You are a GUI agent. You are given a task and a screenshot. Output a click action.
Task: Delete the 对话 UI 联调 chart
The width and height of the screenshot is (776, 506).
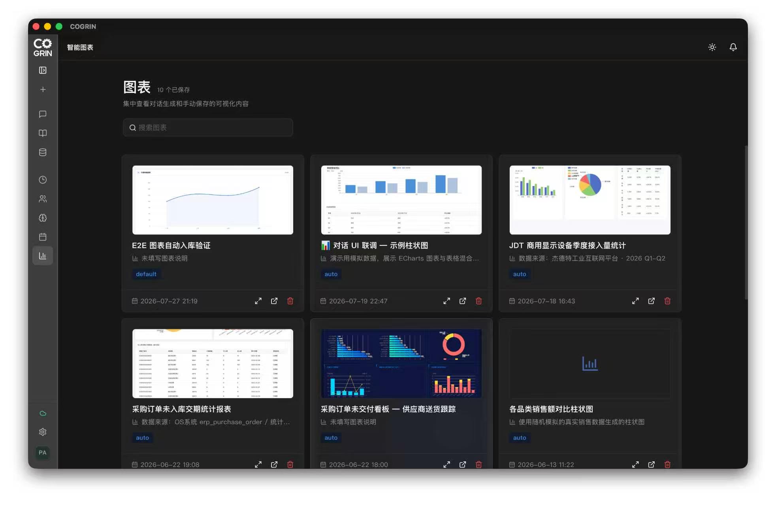coord(478,301)
